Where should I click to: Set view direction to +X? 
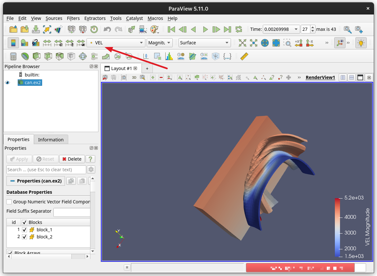(x=299, y=43)
